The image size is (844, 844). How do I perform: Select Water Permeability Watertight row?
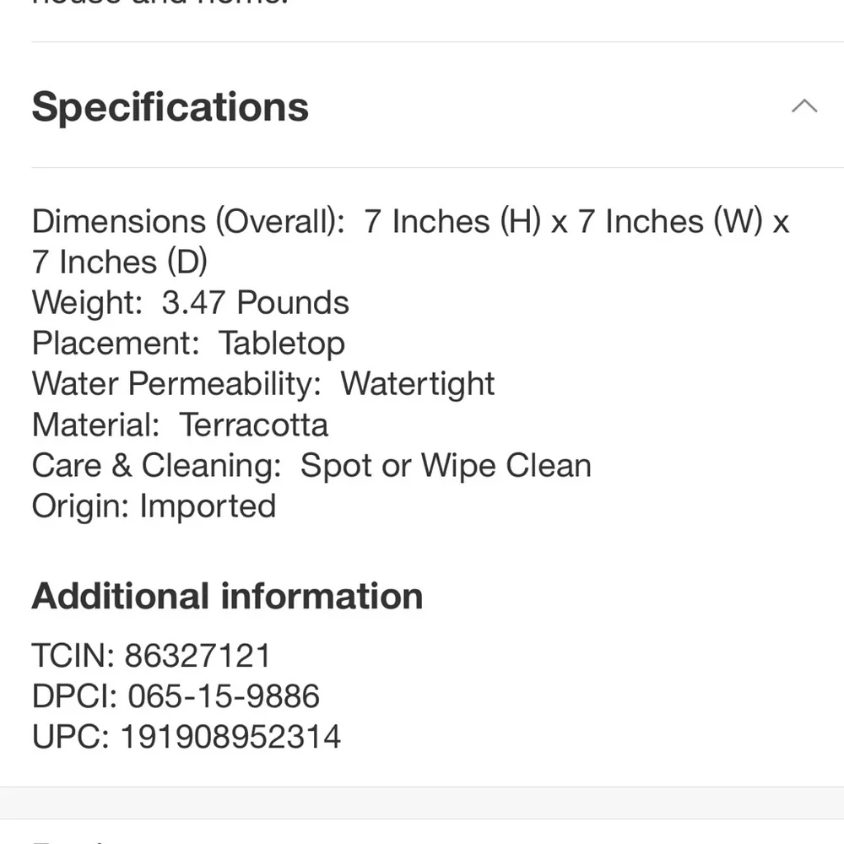click(263, 384)
